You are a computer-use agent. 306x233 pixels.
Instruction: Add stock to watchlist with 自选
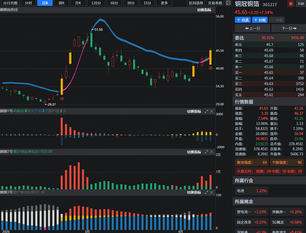click(x=243, y=20)
